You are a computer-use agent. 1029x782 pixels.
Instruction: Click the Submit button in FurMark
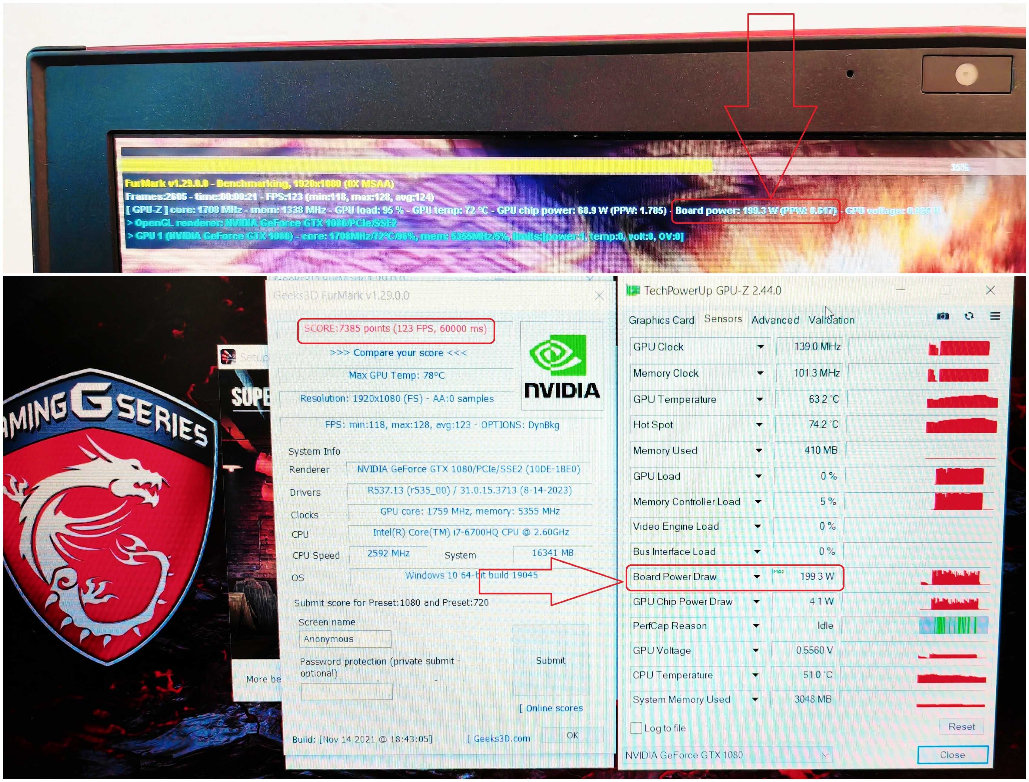(551, 661)
